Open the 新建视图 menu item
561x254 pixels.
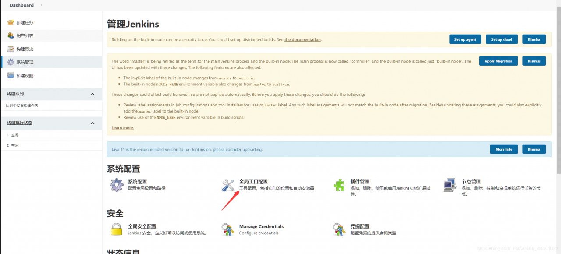click(25, 75)
